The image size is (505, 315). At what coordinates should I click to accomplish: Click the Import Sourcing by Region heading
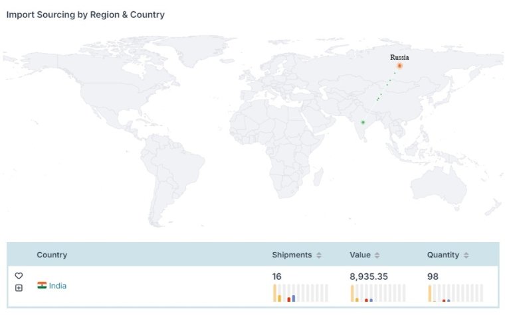85,15
